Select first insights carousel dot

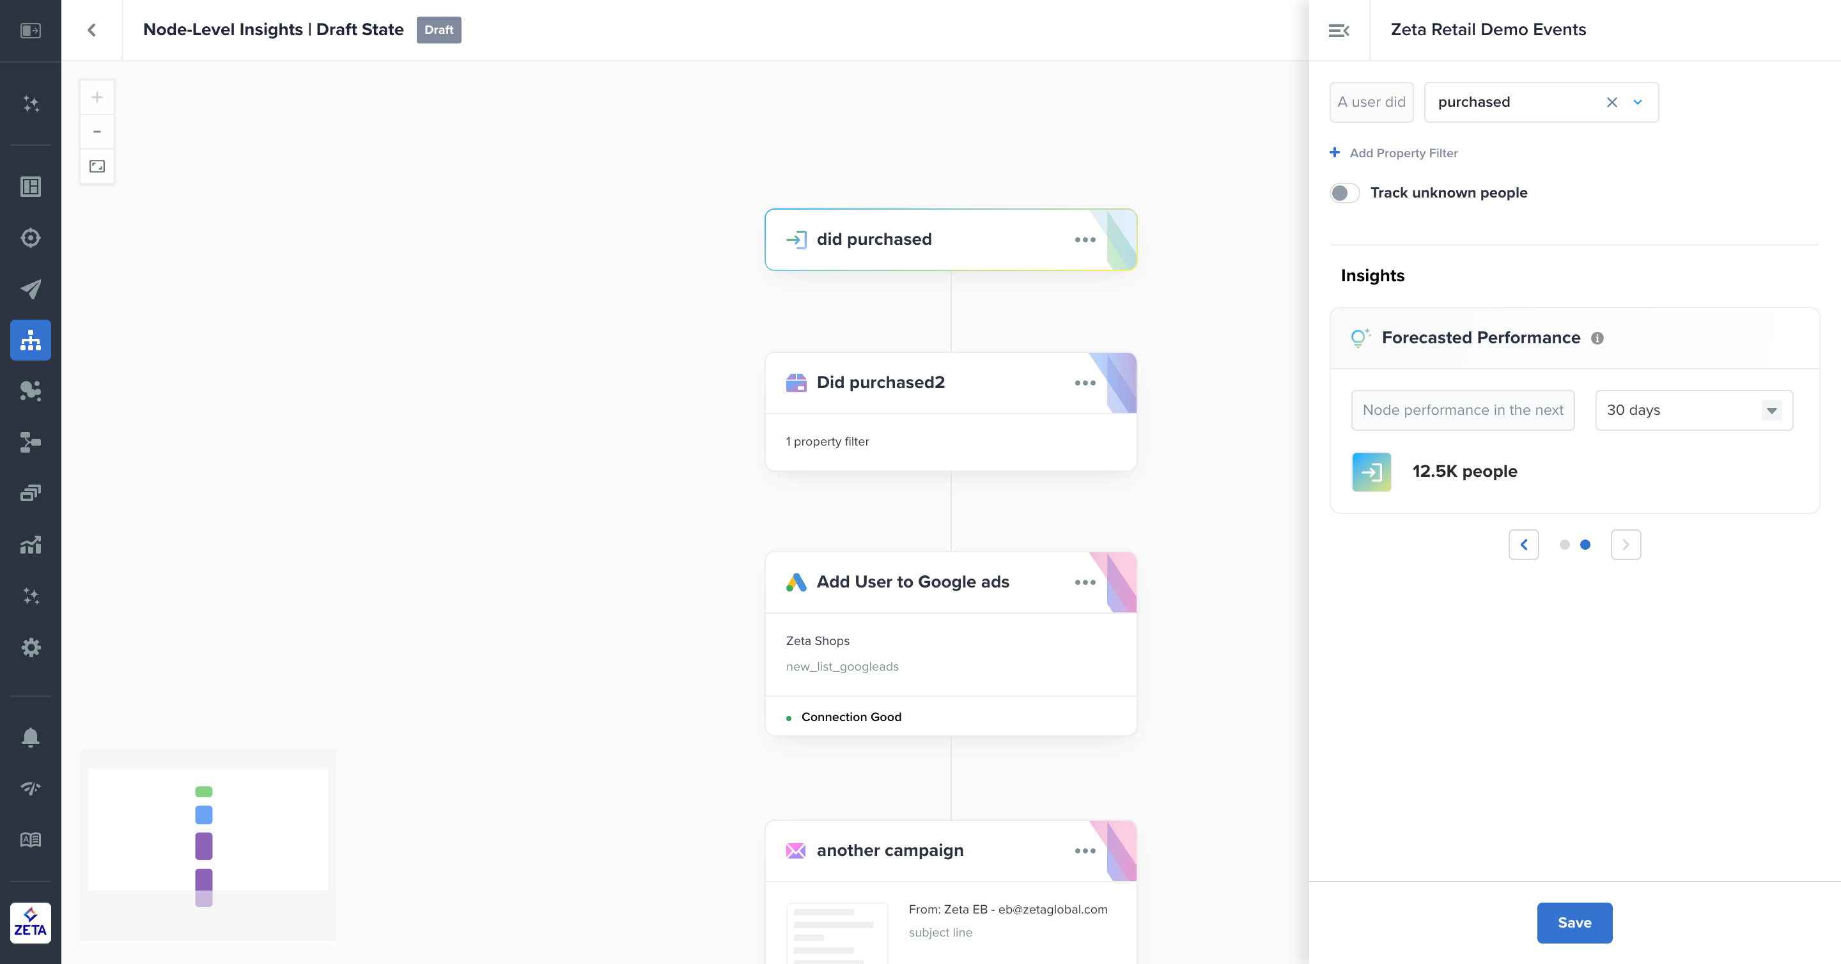point(1564,545)
